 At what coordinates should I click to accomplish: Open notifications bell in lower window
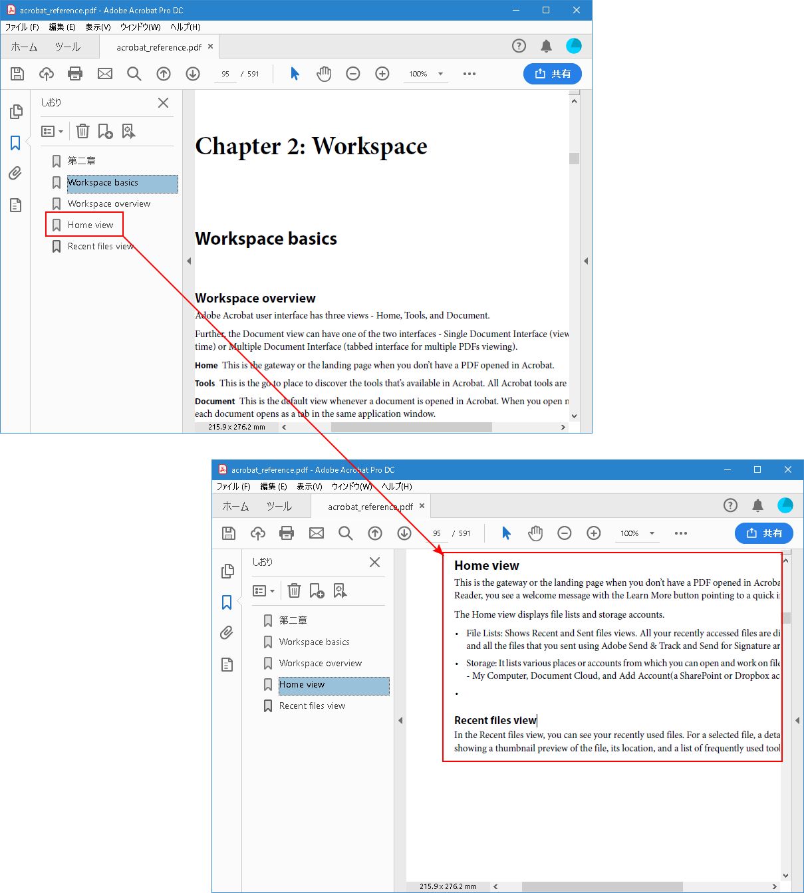[757, 505]
